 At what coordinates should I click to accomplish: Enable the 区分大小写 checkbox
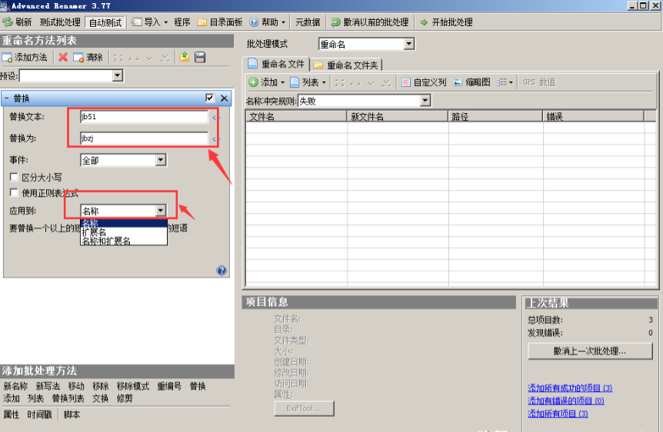tap(14, 177)
